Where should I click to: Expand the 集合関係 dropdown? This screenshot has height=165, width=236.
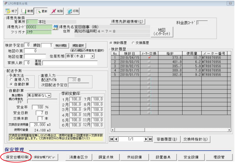click(49, 95)
